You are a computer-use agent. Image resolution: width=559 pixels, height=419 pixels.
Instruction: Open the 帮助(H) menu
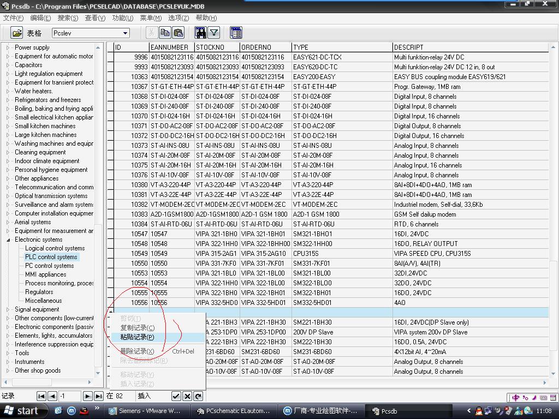pos(206,18)
